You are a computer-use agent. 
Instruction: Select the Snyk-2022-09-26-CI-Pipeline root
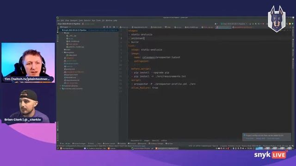tap(74, 30)
